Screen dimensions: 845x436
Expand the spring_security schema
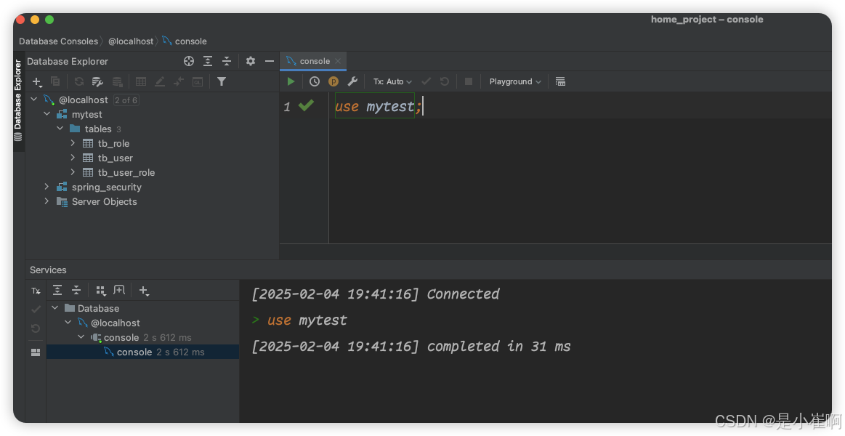(x=47, y=187)
